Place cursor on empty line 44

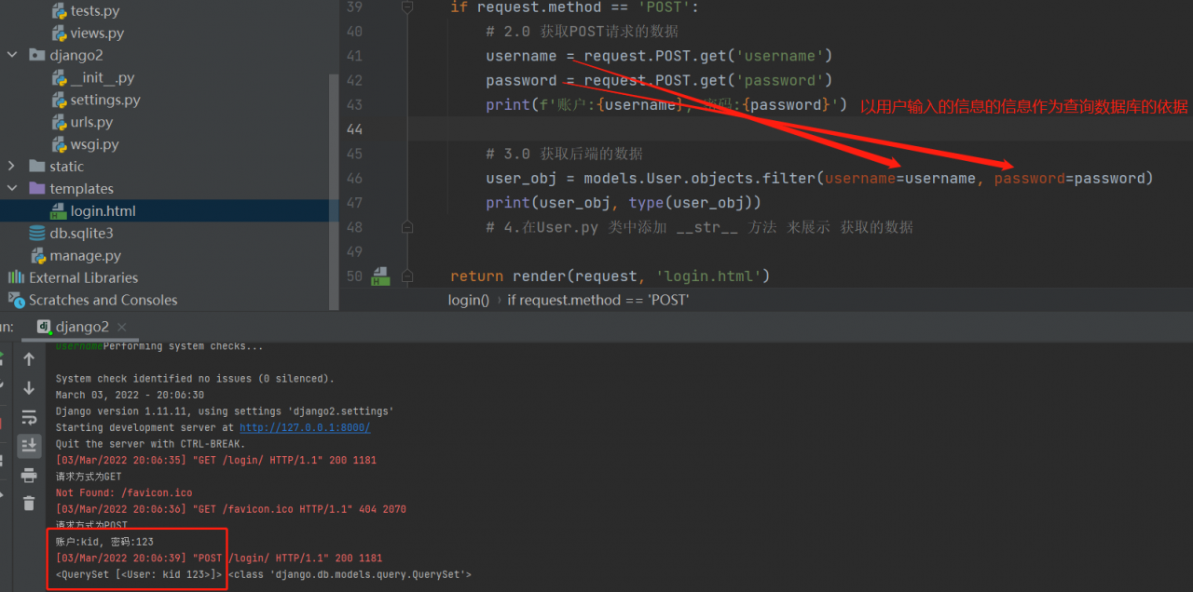tap(800, 129)
